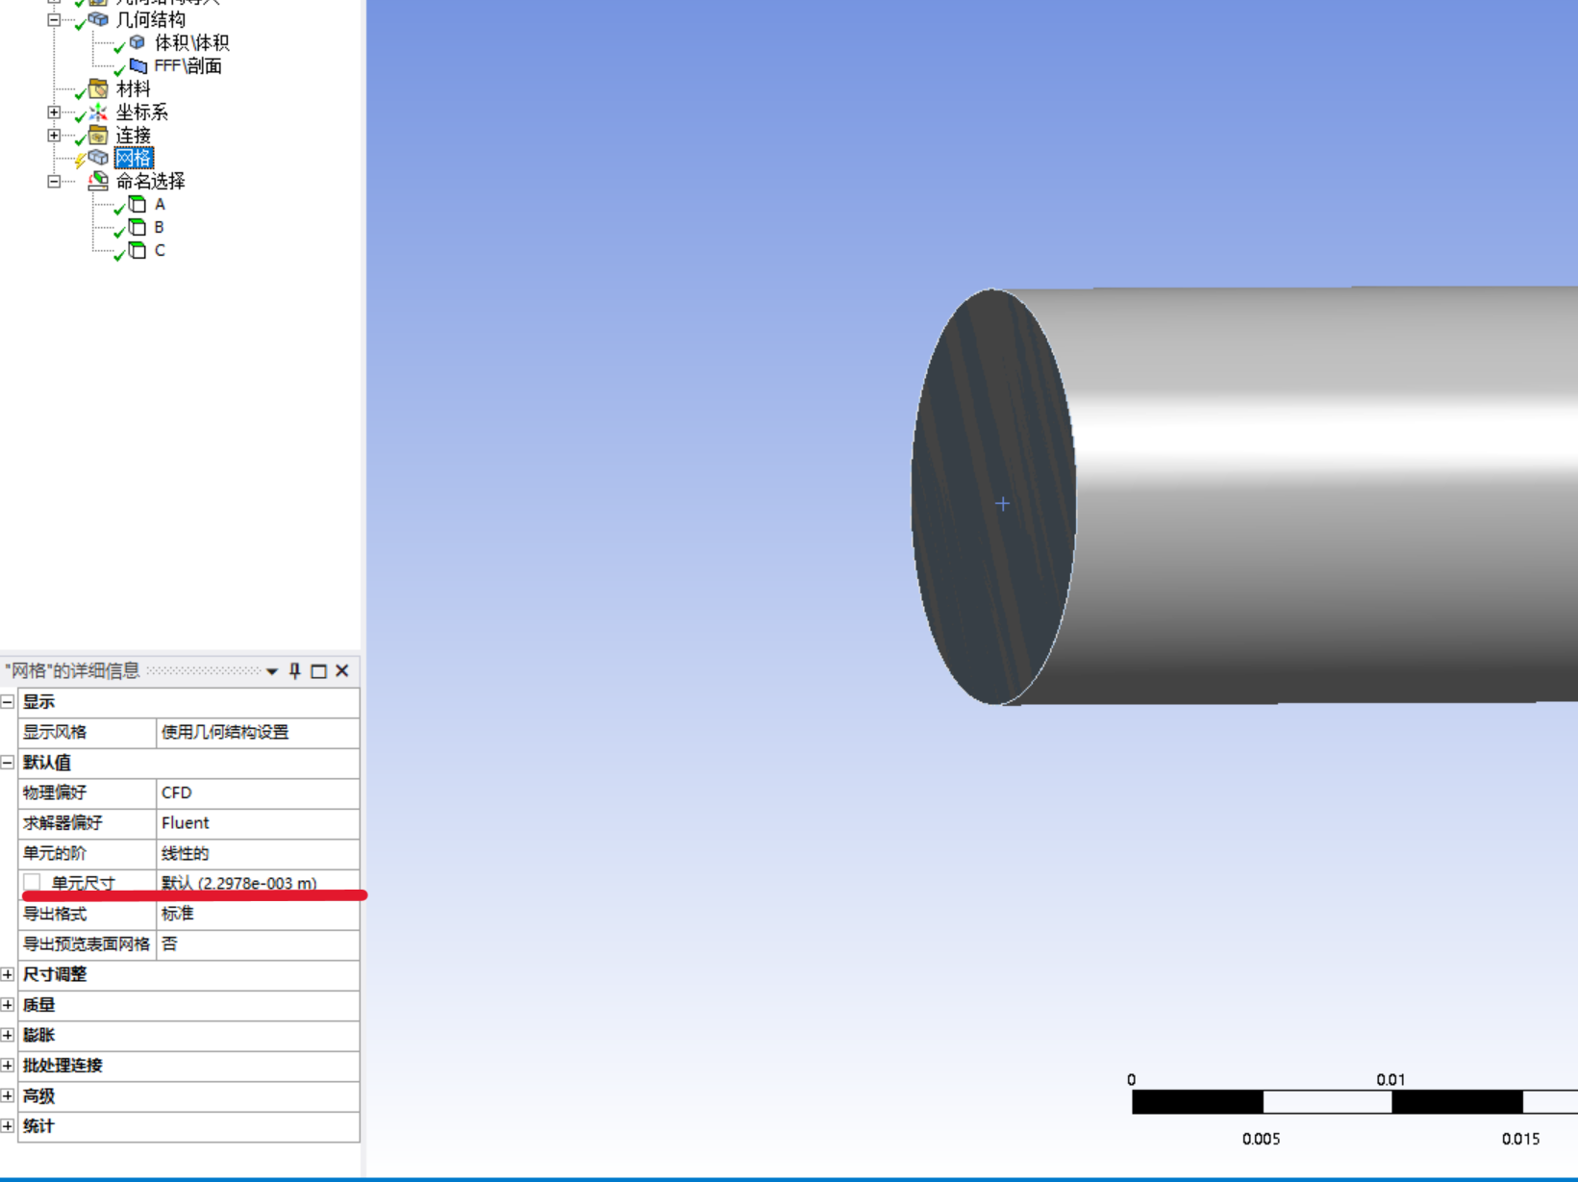Expand the 质量 section
Screen dimensions: 1578x1182
tap(8, 1005)
